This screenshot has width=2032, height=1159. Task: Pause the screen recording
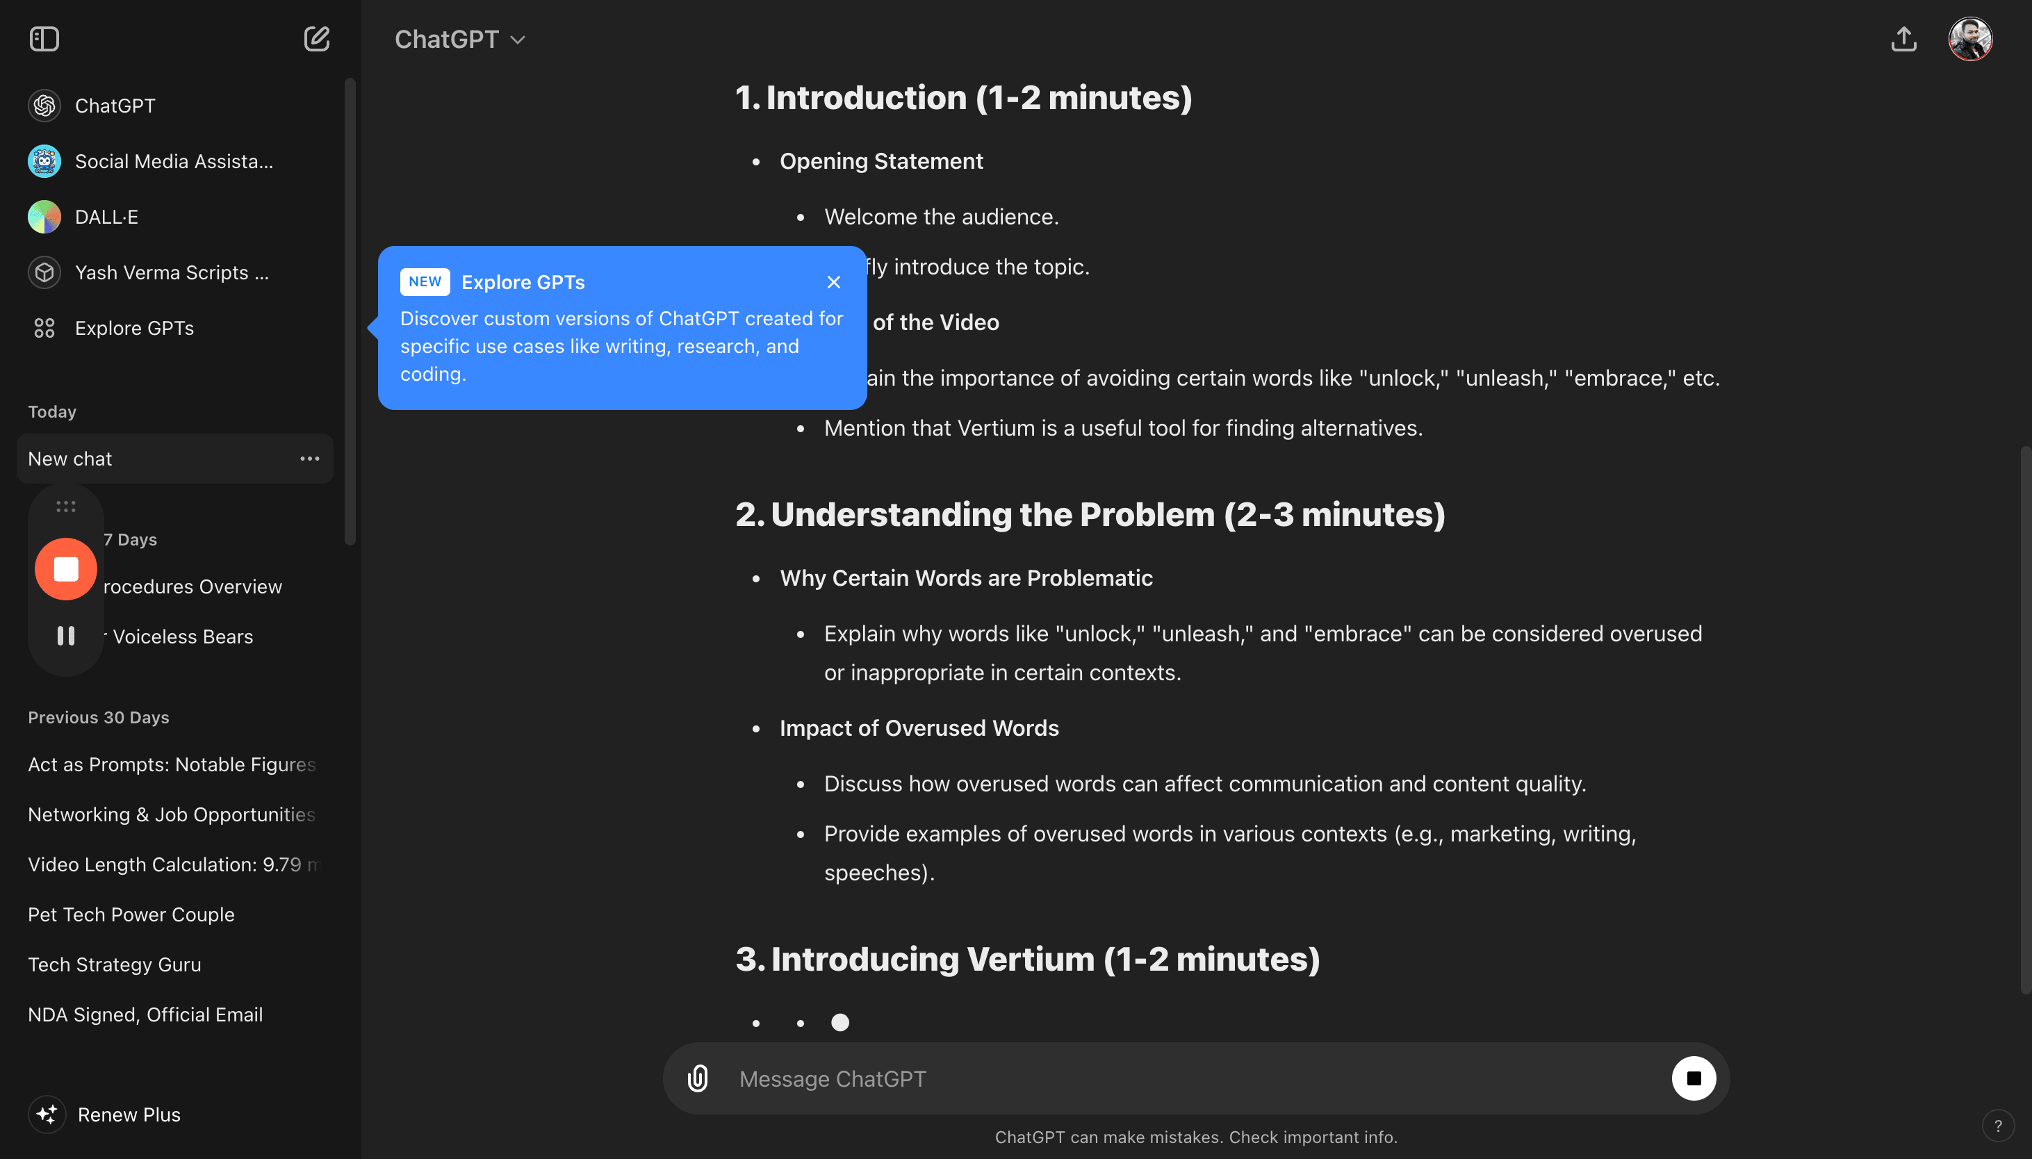pyautogui.click(x=66, y=636)
